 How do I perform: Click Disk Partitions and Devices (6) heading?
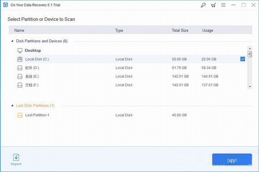(42, 41)
